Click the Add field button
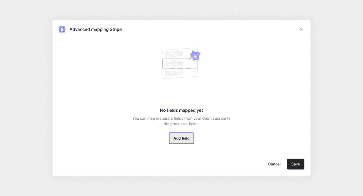Image resolution: width=363 pixels, height=196 pixels. [181, 138]
